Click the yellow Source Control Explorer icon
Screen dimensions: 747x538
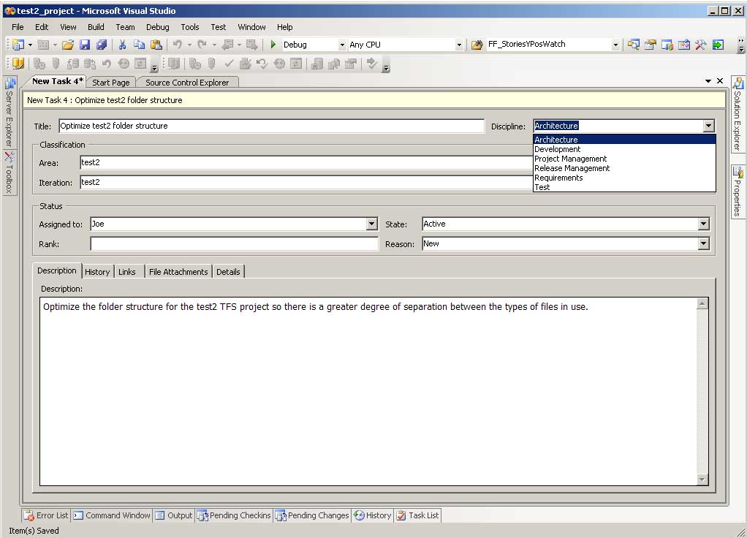tap(18, 64)
